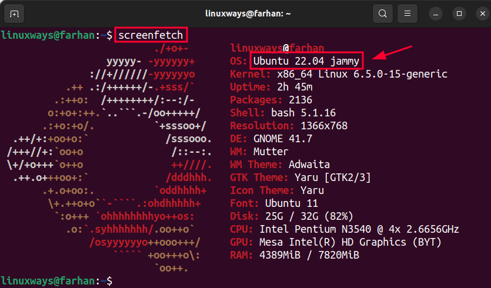
Task: Click the Disk usage 25G / 32G (82%)
Action: coord(309,216)
